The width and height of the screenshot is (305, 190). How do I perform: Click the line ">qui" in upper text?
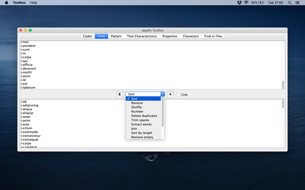[x=24, y=61]
